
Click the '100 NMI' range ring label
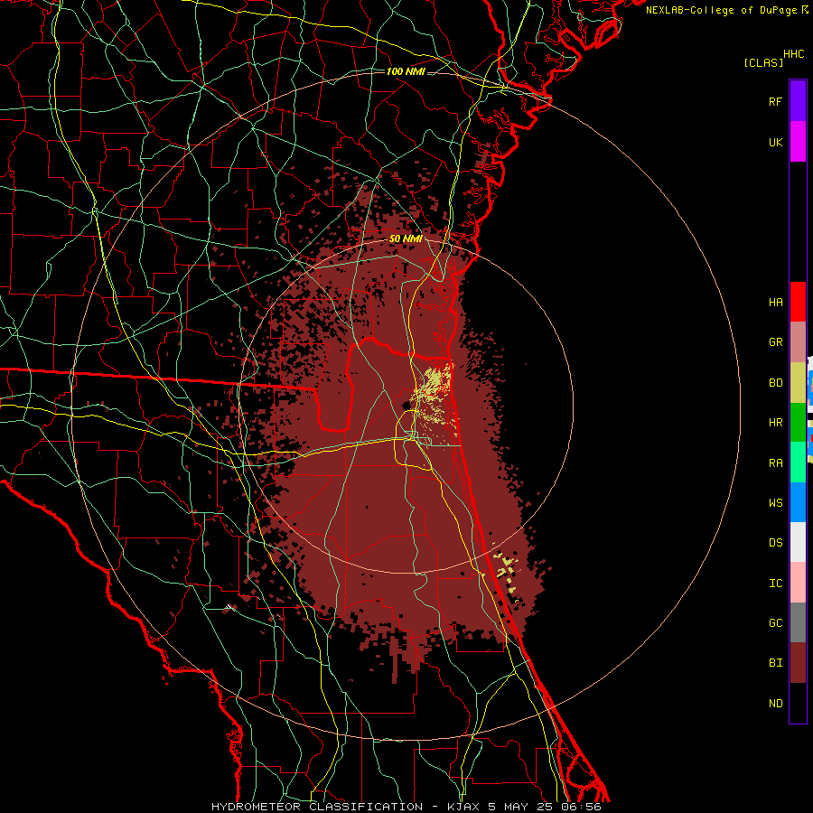(x=406, y=71)
